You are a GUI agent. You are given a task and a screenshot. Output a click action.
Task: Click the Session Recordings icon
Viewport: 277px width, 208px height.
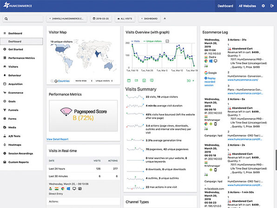tap(5, 153)
